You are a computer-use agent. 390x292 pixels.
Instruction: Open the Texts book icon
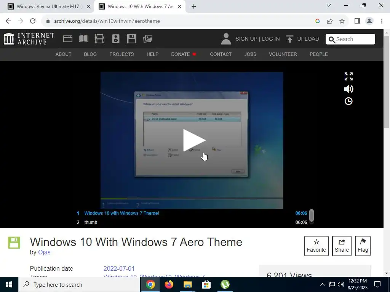pos(83,39)
